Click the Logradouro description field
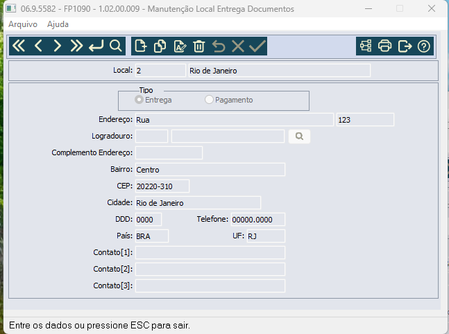This screenshot has height=334, width=449. [x=228, y=137]
